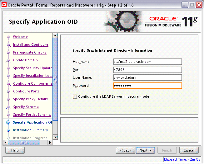Open Specify Security Updates step

pyautogui.click(x=33, y=68)
